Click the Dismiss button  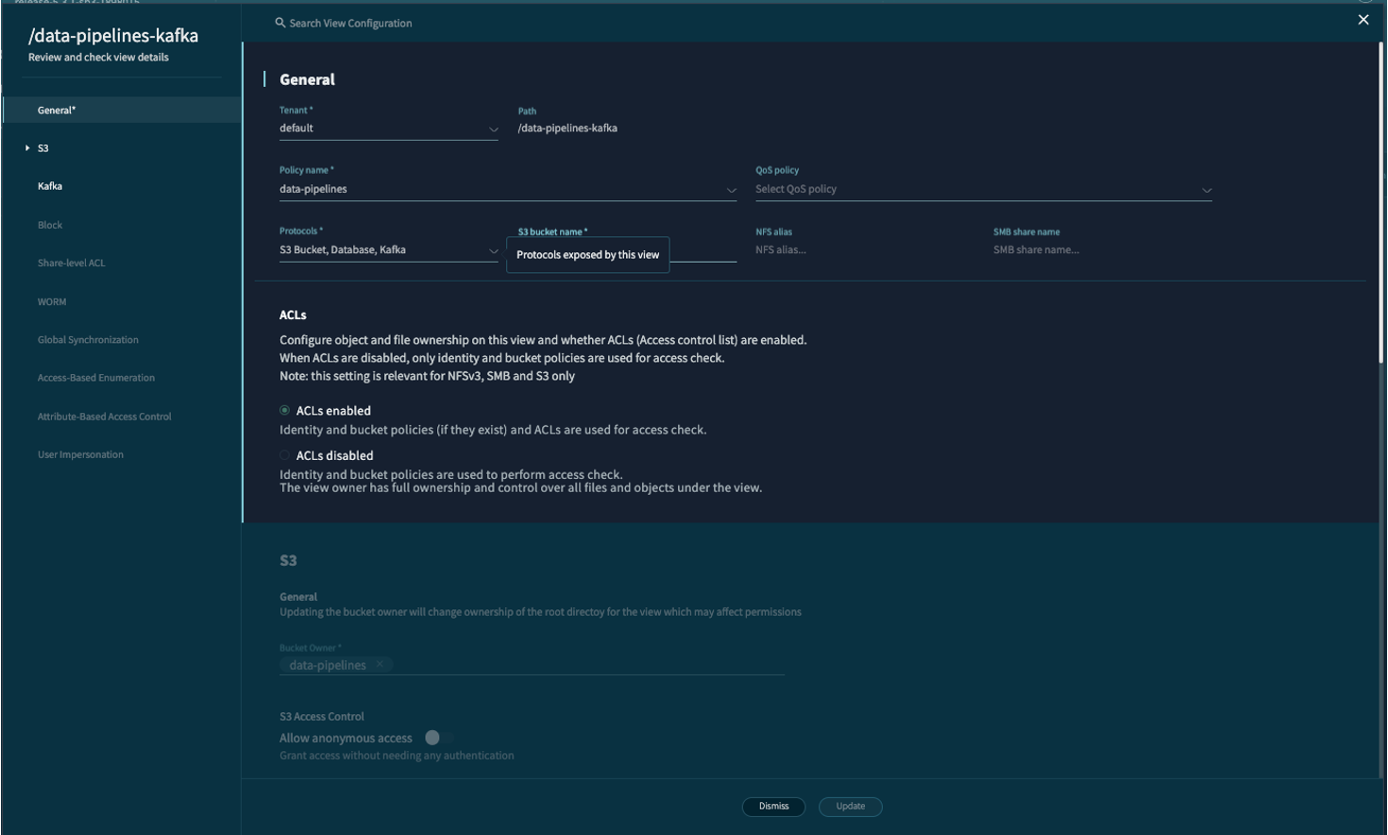click(x=773, y=807)
